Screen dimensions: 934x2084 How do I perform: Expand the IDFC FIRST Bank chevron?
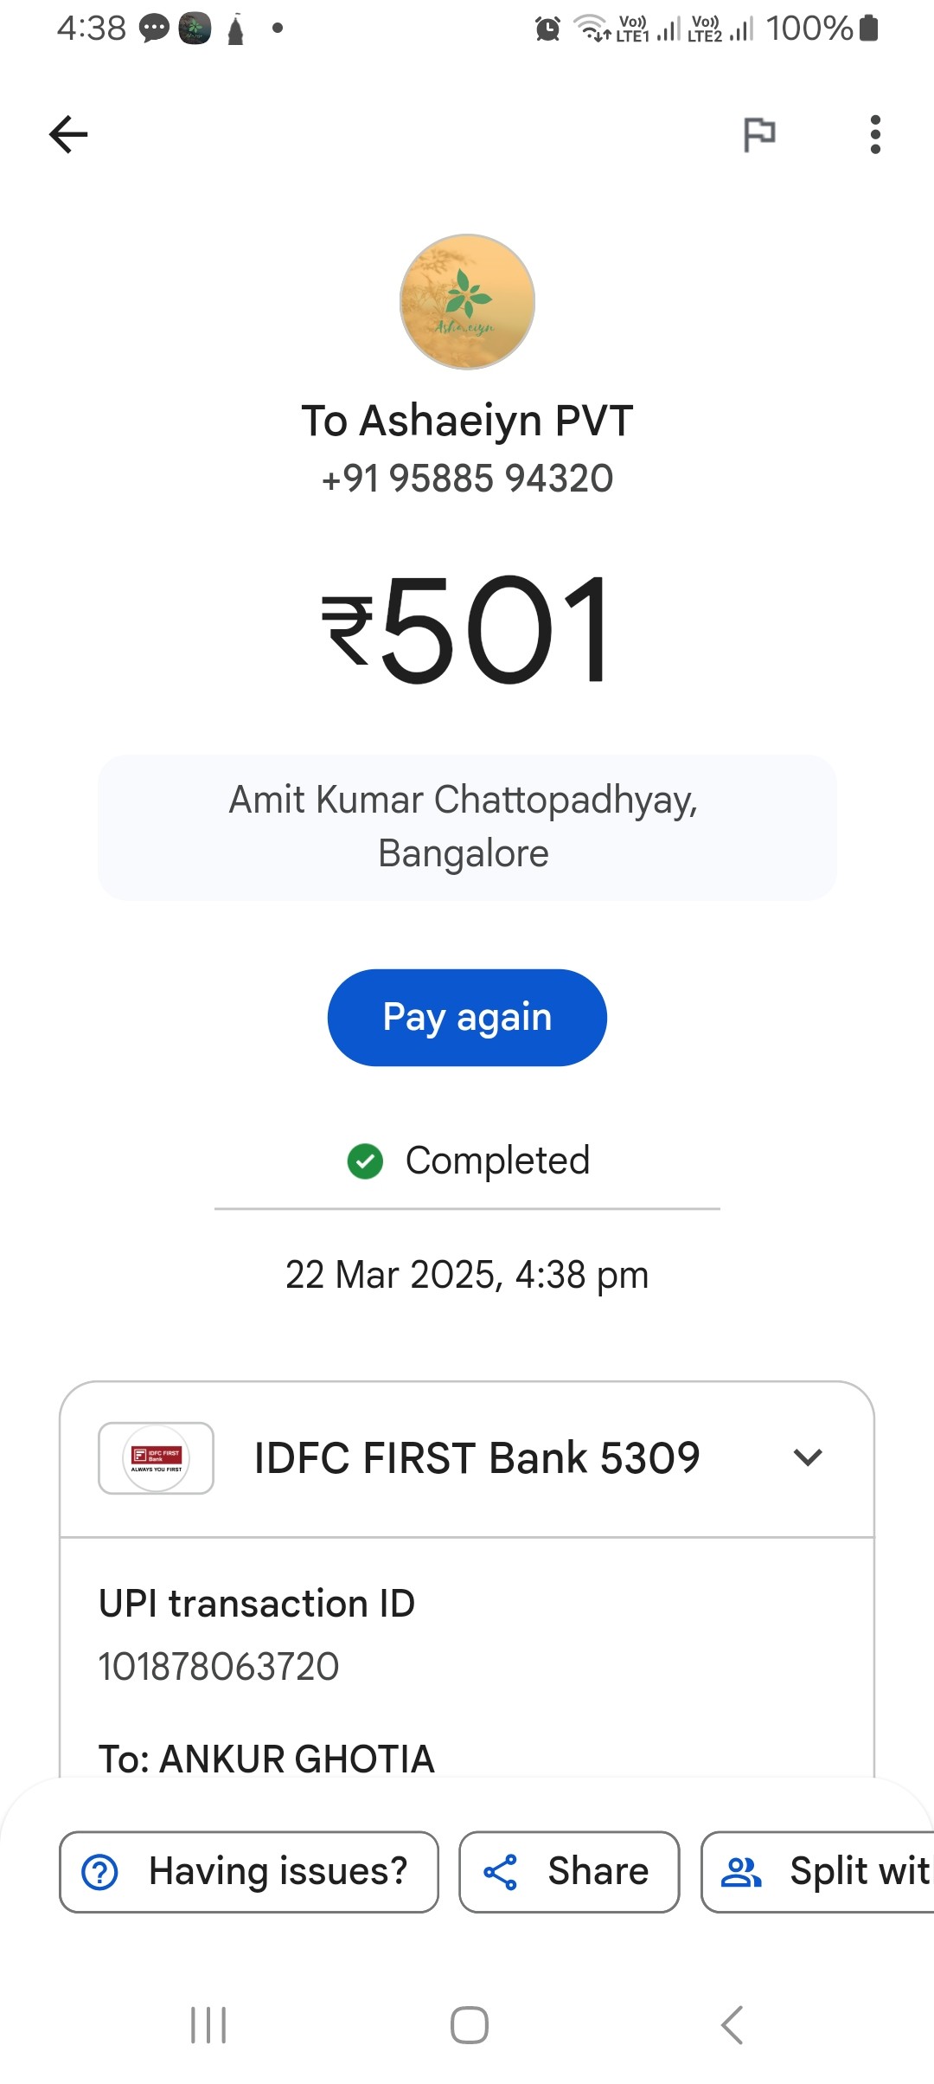point(808,1457)
